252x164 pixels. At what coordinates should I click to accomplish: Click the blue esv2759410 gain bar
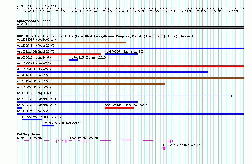click(x=130, y=48)
